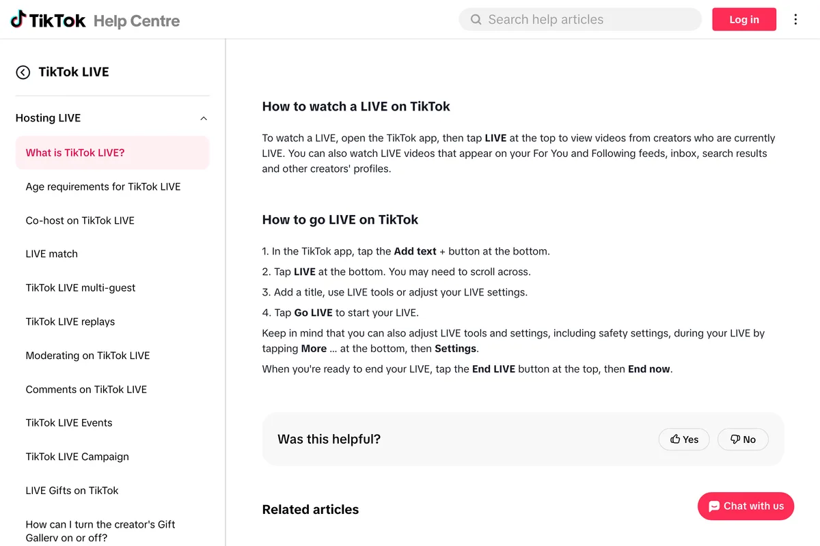Viewport: 820px width, 546px height.
Task: Select What is TikTok LIVE? article
Action: 112,153
